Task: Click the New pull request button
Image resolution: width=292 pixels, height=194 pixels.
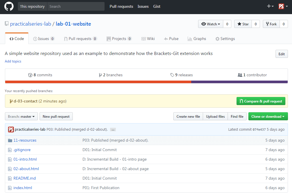Action: tap(56, 116)
